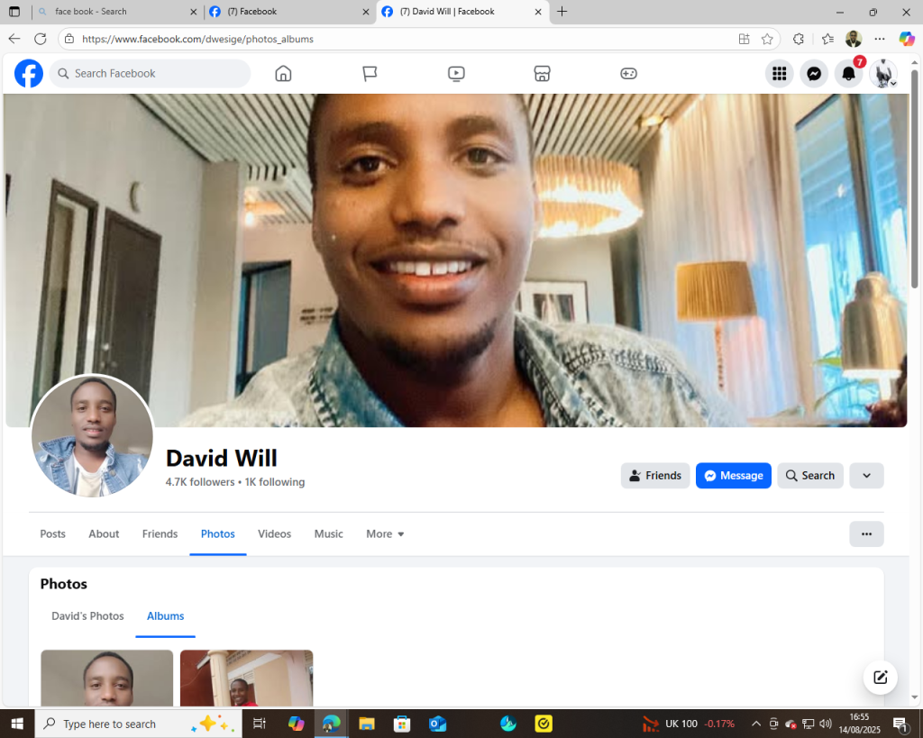Click the new message compose icon
This screenshot has width=923, height=738.
click(x=880, y=678)
